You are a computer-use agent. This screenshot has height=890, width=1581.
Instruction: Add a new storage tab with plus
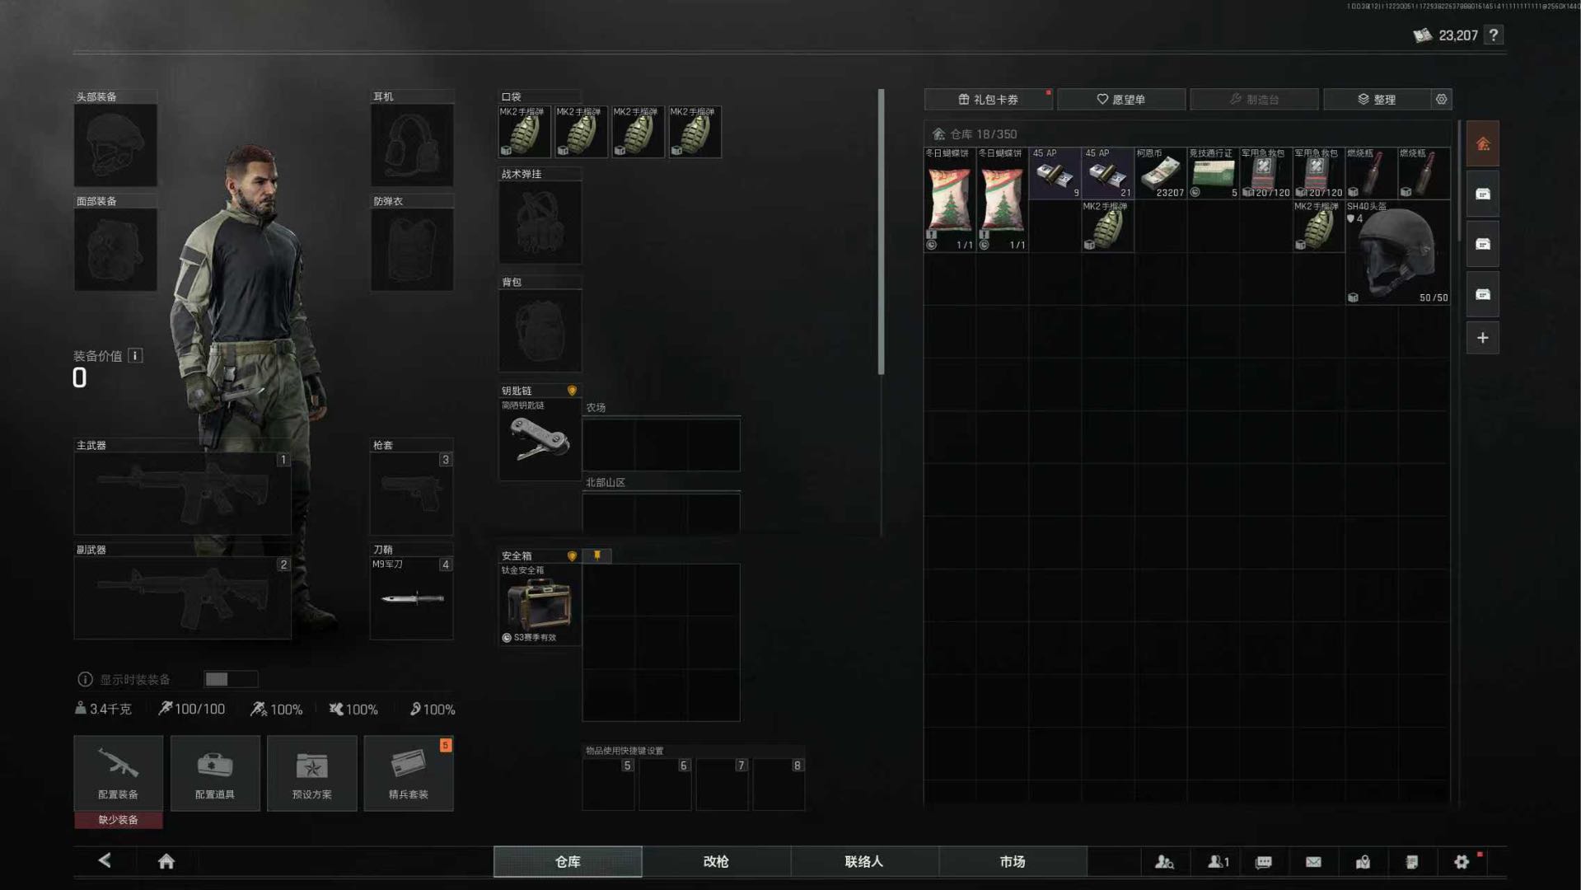point(1482,338)
